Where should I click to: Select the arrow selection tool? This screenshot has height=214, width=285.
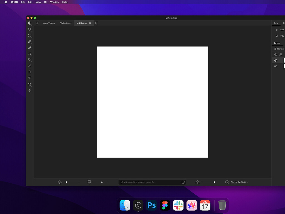click(30, 29)
